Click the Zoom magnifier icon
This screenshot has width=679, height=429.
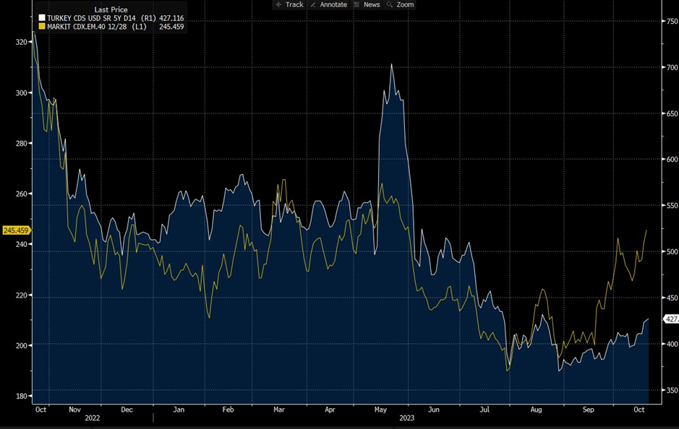(390, 4)
